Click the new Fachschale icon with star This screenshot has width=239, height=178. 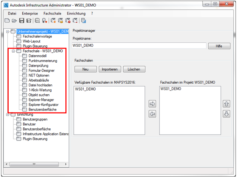(x=53, y=21)
